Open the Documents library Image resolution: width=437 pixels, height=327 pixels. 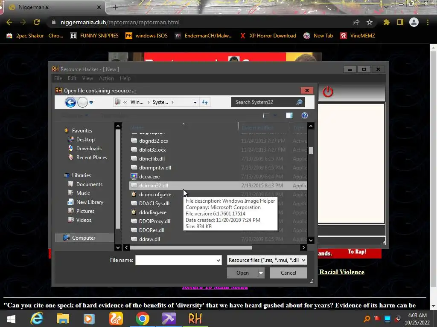coord(89,184)
